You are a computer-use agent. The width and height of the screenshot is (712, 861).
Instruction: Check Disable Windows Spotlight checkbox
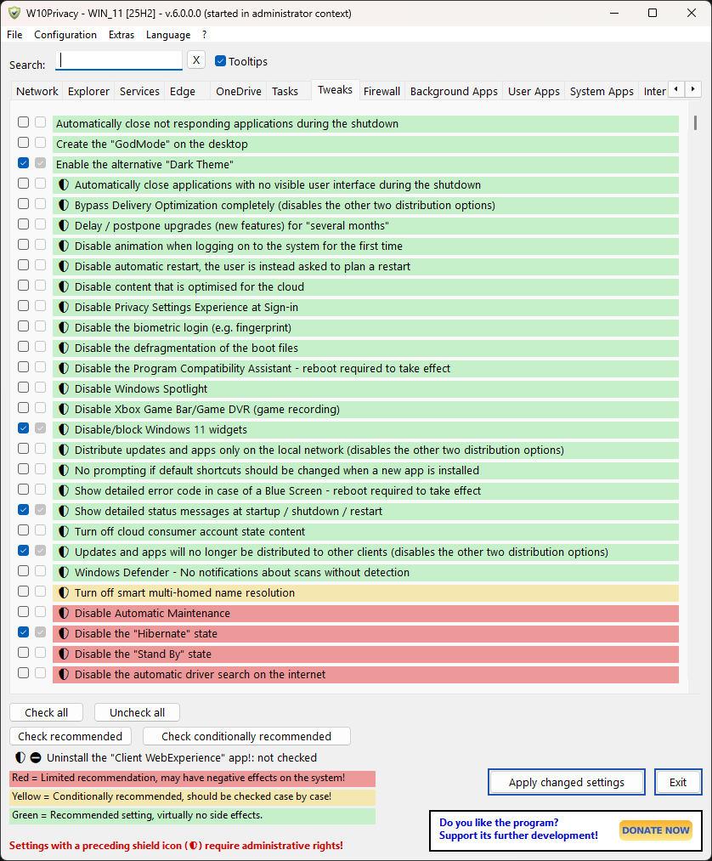pyautogui.click(x=23, y=387)
